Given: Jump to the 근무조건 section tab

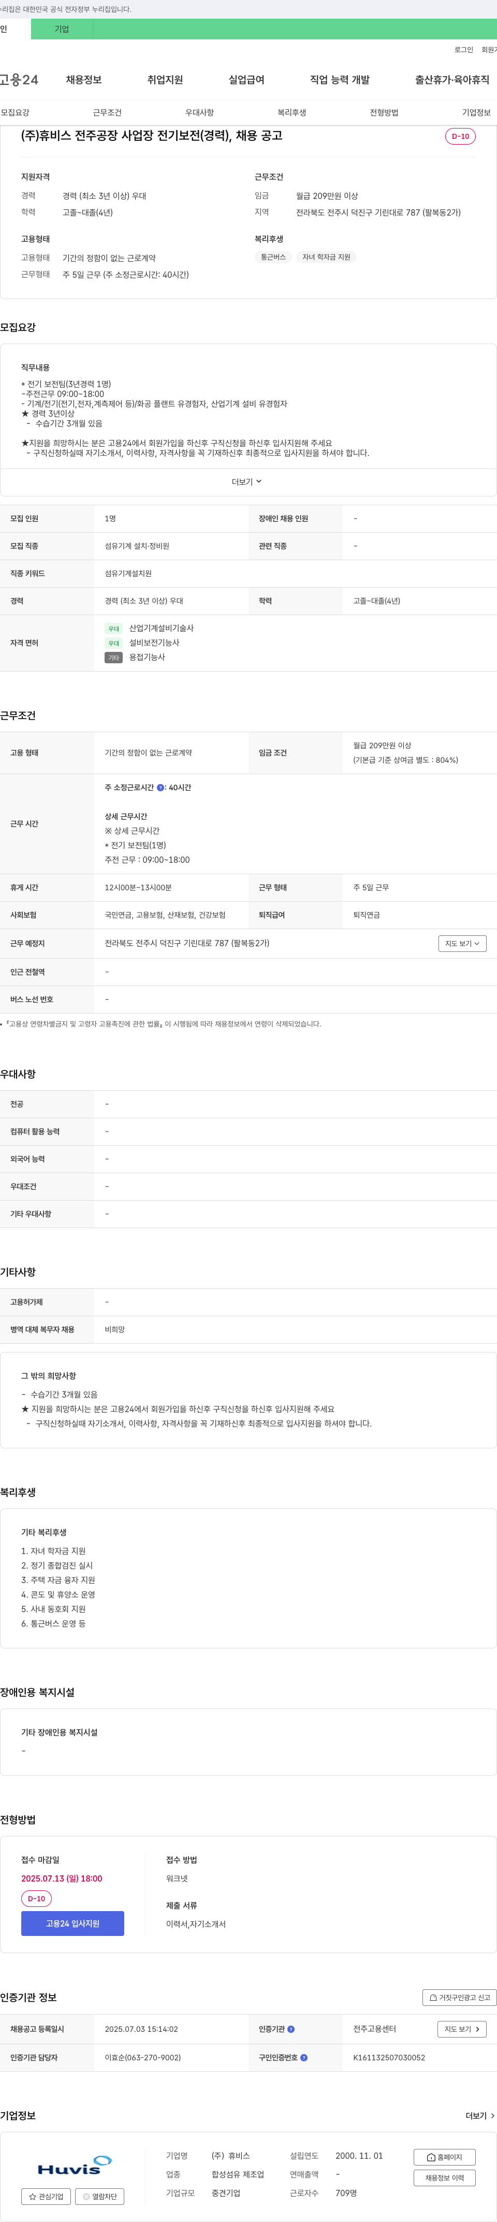Looking at the screenshot, I should click(108, 113).
